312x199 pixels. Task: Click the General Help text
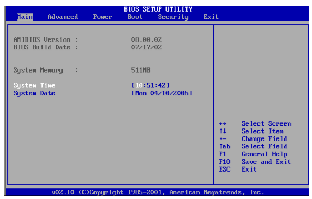[x=264, y=154]
